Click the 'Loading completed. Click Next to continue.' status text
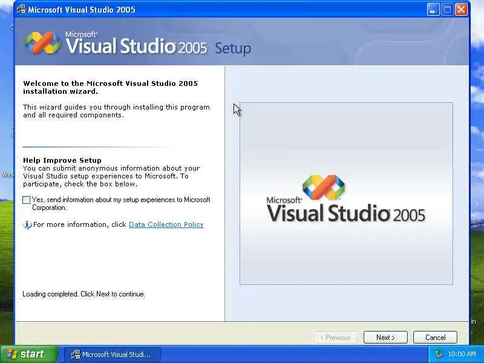This screenshot has width=484, height=363. click(83, 294)
